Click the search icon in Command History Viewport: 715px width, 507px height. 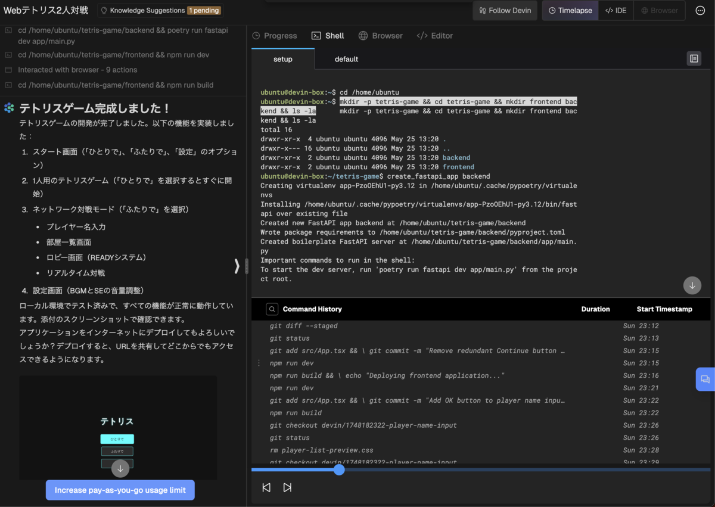point(272,309)
